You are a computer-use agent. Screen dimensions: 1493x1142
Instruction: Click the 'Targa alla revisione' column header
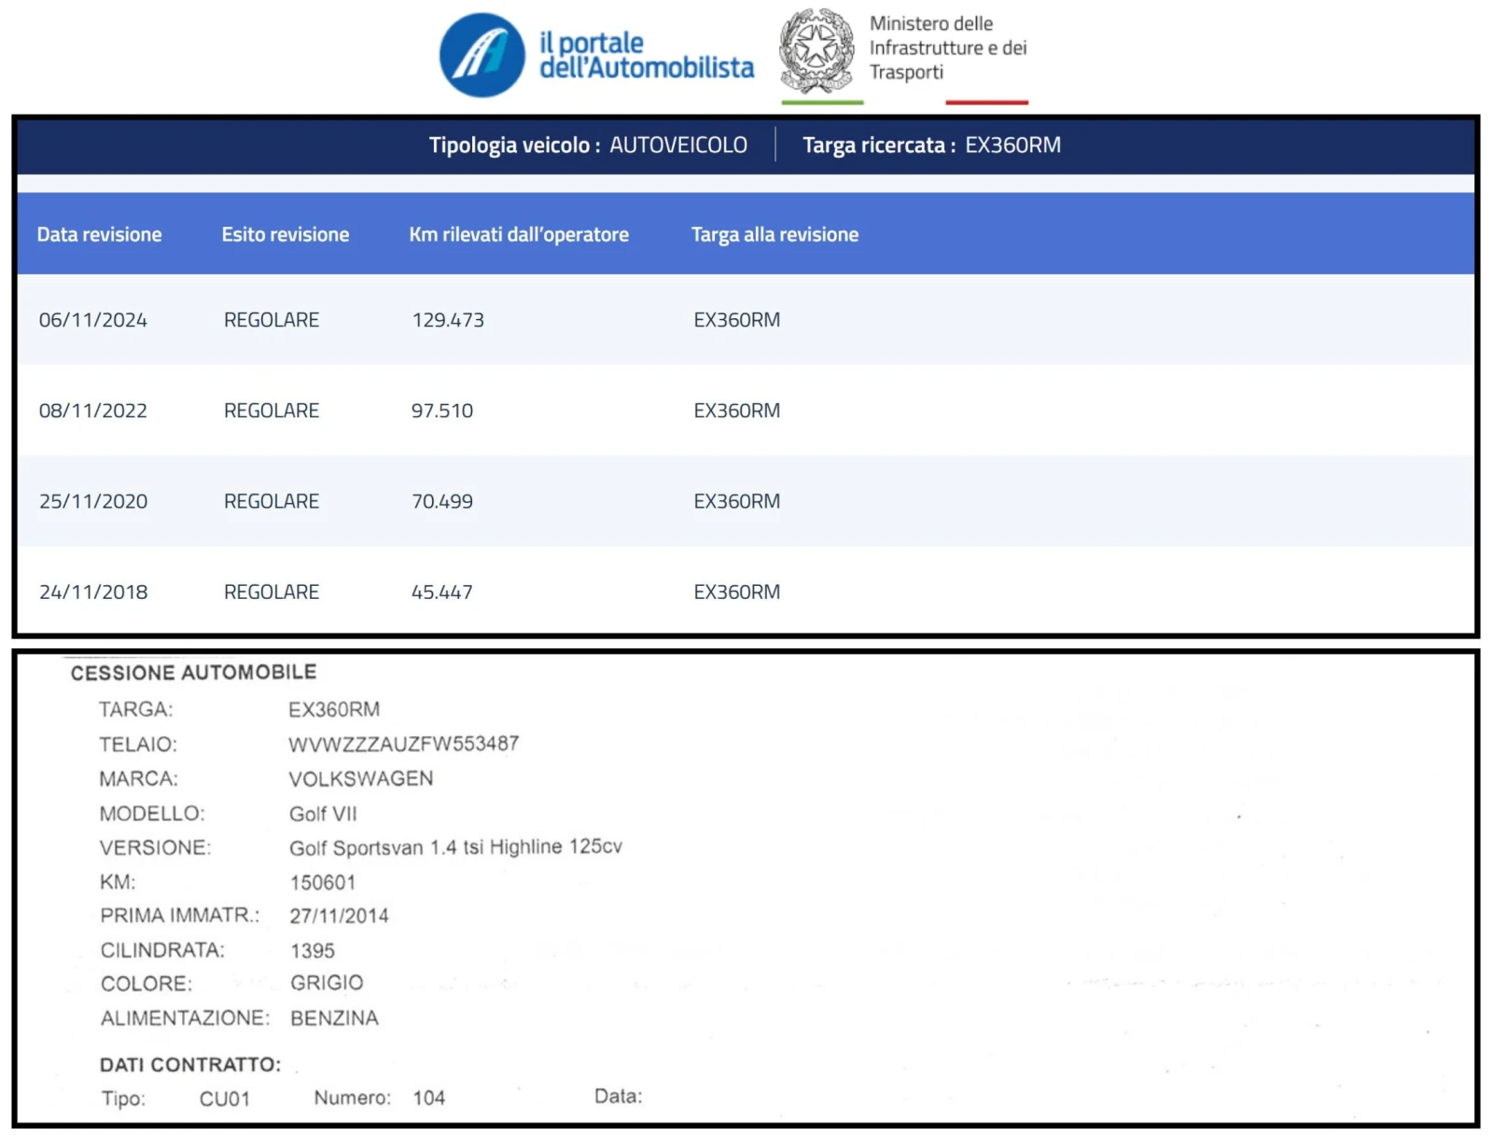pyautogui.click(x=774, y=234)
